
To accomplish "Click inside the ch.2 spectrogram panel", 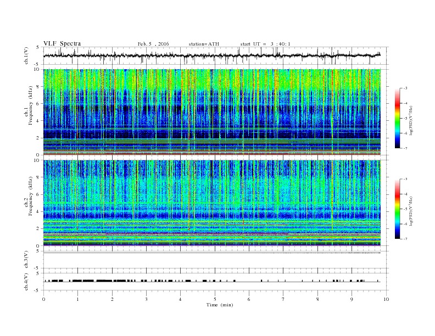I will (212, 203).
